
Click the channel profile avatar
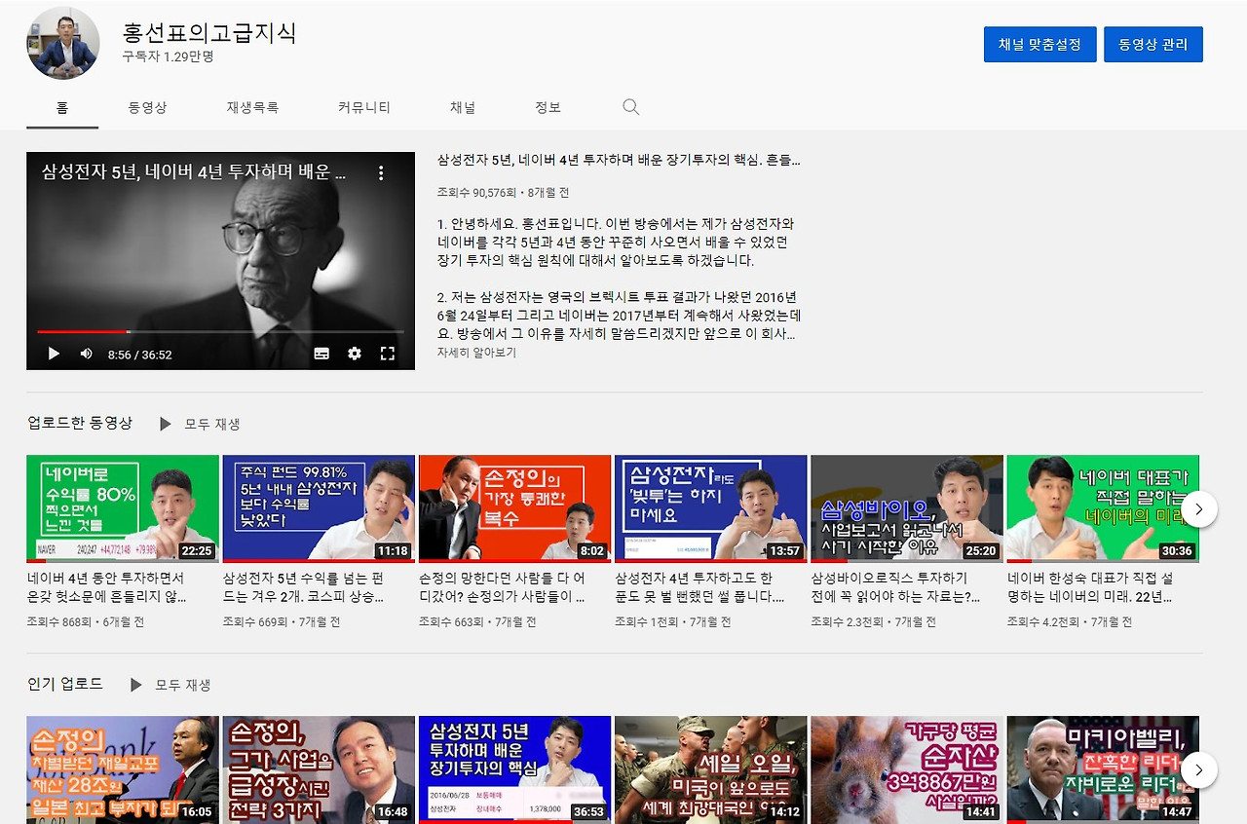[x=63, y=43]
